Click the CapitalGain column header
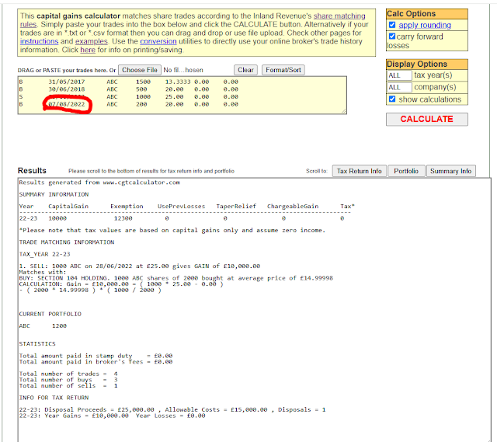497x442 pixels. 68,207
